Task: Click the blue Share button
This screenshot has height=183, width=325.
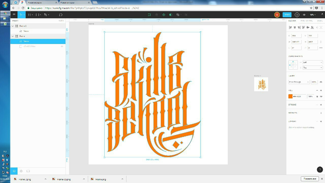Action: [287, 15]
